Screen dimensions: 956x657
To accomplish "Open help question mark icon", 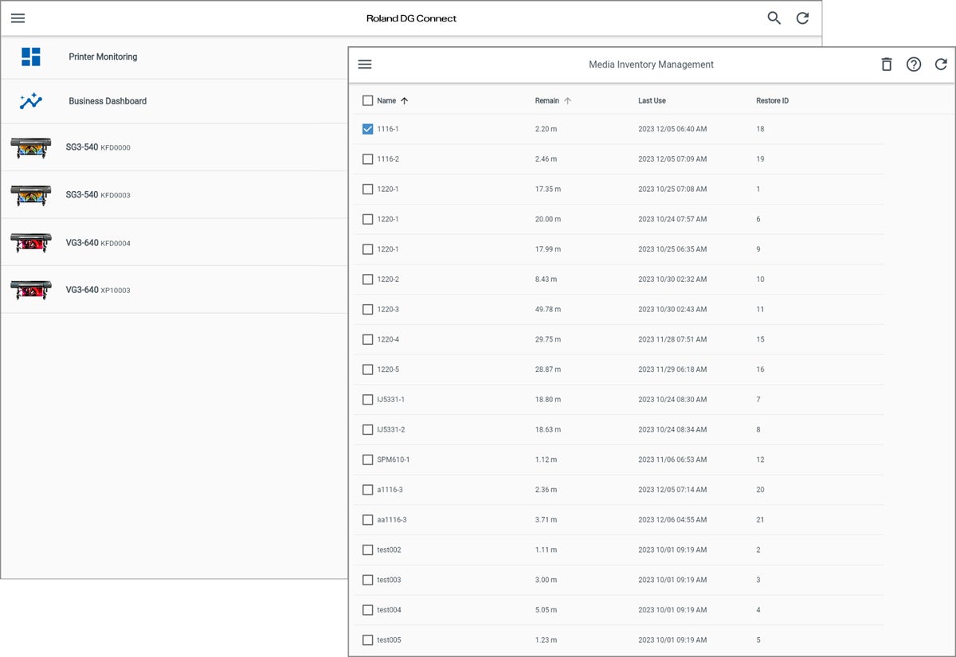I will point(914,65).
